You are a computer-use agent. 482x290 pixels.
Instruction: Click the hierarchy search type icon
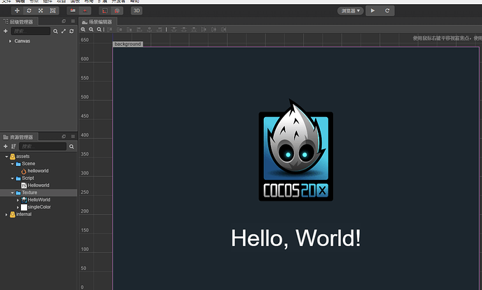55,31
